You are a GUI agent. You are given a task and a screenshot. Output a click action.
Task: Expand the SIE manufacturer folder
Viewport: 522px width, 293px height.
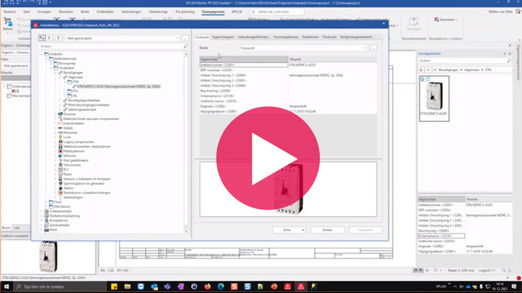pos(65,95)
